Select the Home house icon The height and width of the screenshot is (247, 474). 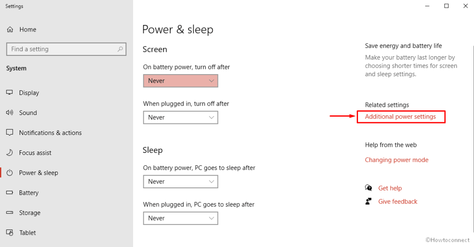coord(9,29)
